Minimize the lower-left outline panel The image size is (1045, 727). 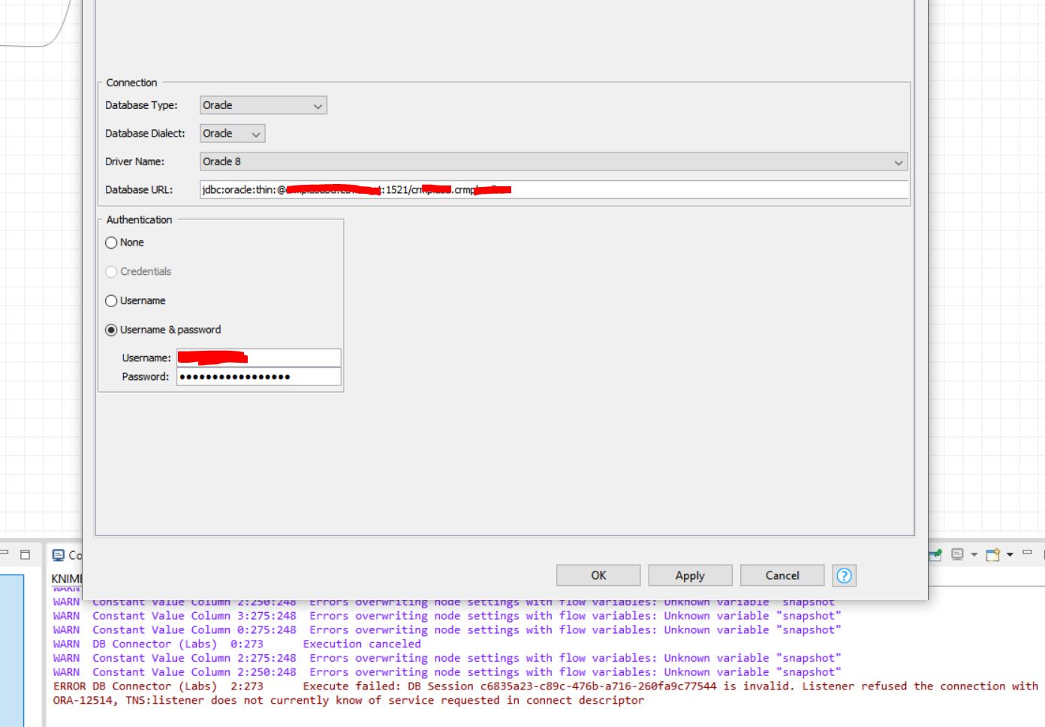5,554
